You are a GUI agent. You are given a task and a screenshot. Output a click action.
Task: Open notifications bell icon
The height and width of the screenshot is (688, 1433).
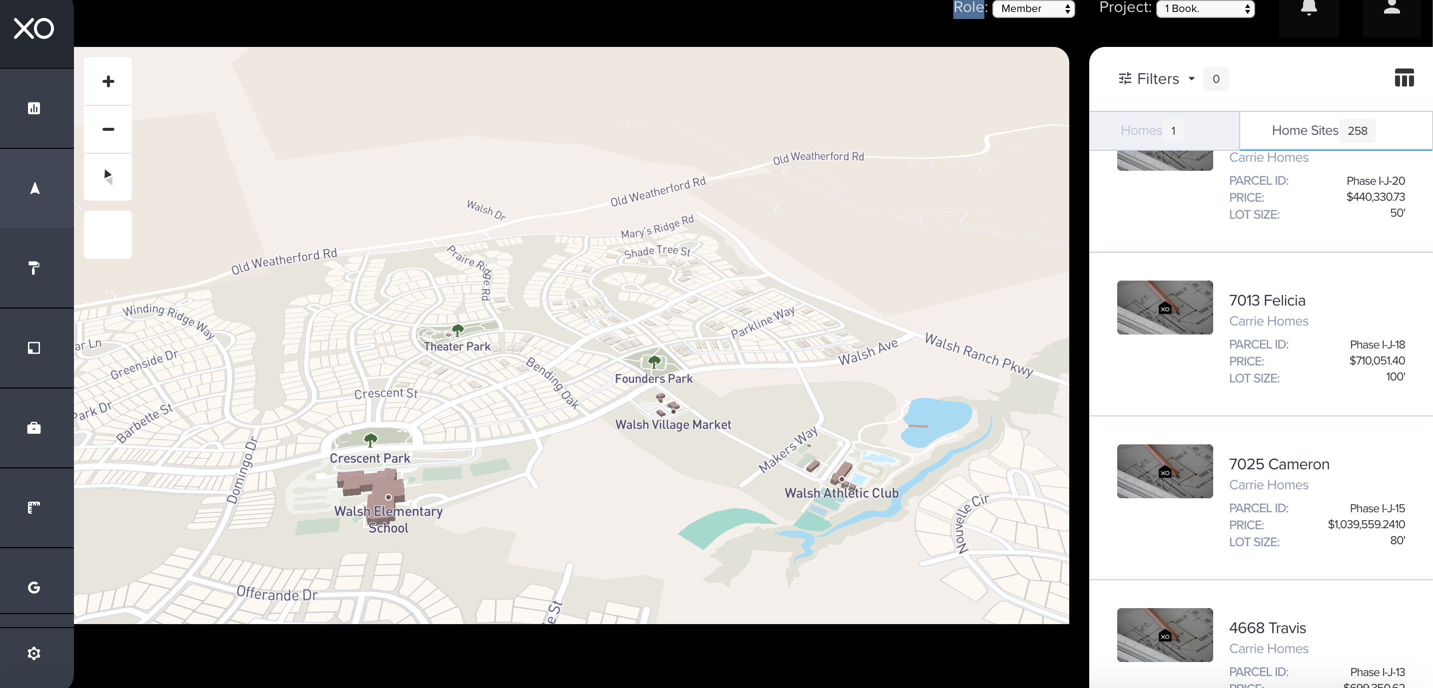pos(1309,9)
